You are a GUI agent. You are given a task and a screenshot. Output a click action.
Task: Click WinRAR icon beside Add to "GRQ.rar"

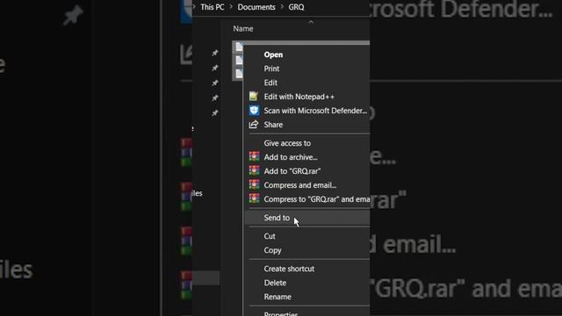254,171
